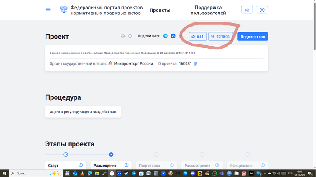Share the project via Telegram
The height and width of the screenshot is (177, 316).
click(x=166, y=36)
